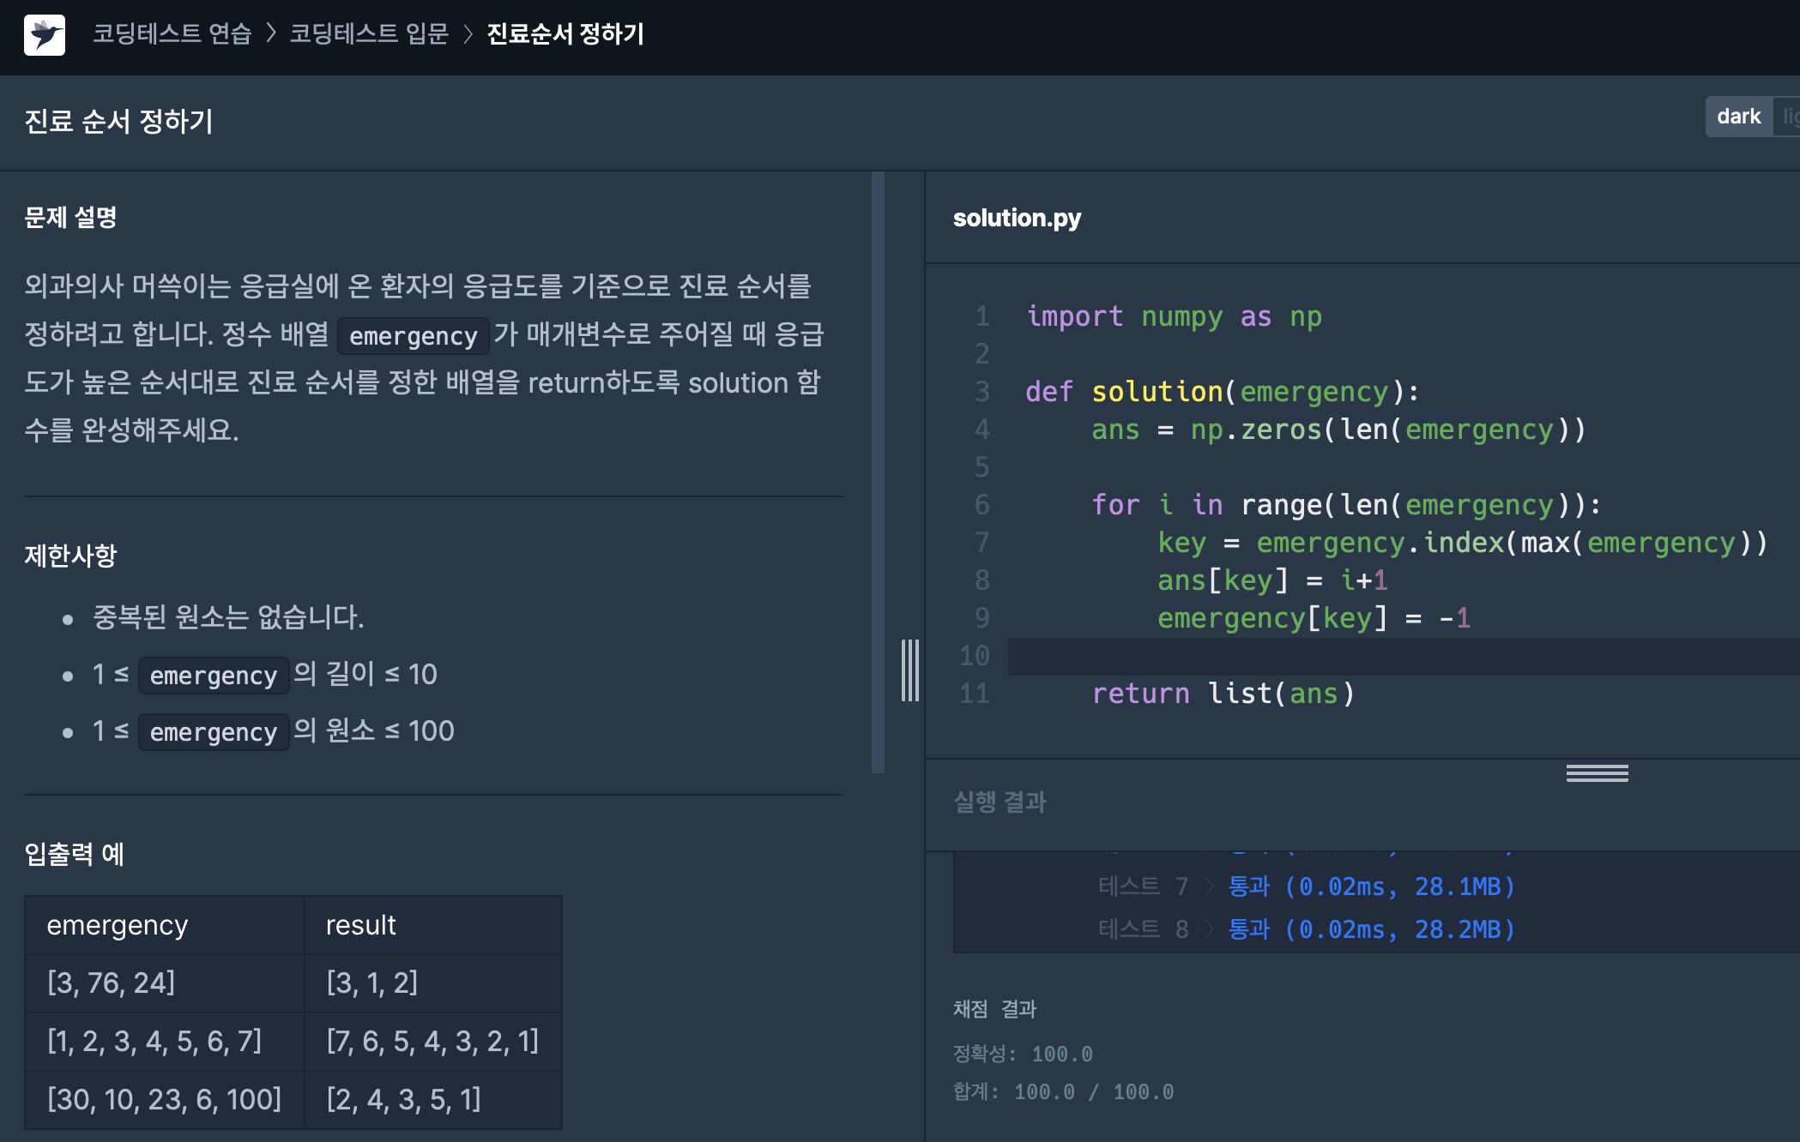Select the solution.py file tab
This screenshot has width=1800, height=1142.
(x=1017, y=218)
